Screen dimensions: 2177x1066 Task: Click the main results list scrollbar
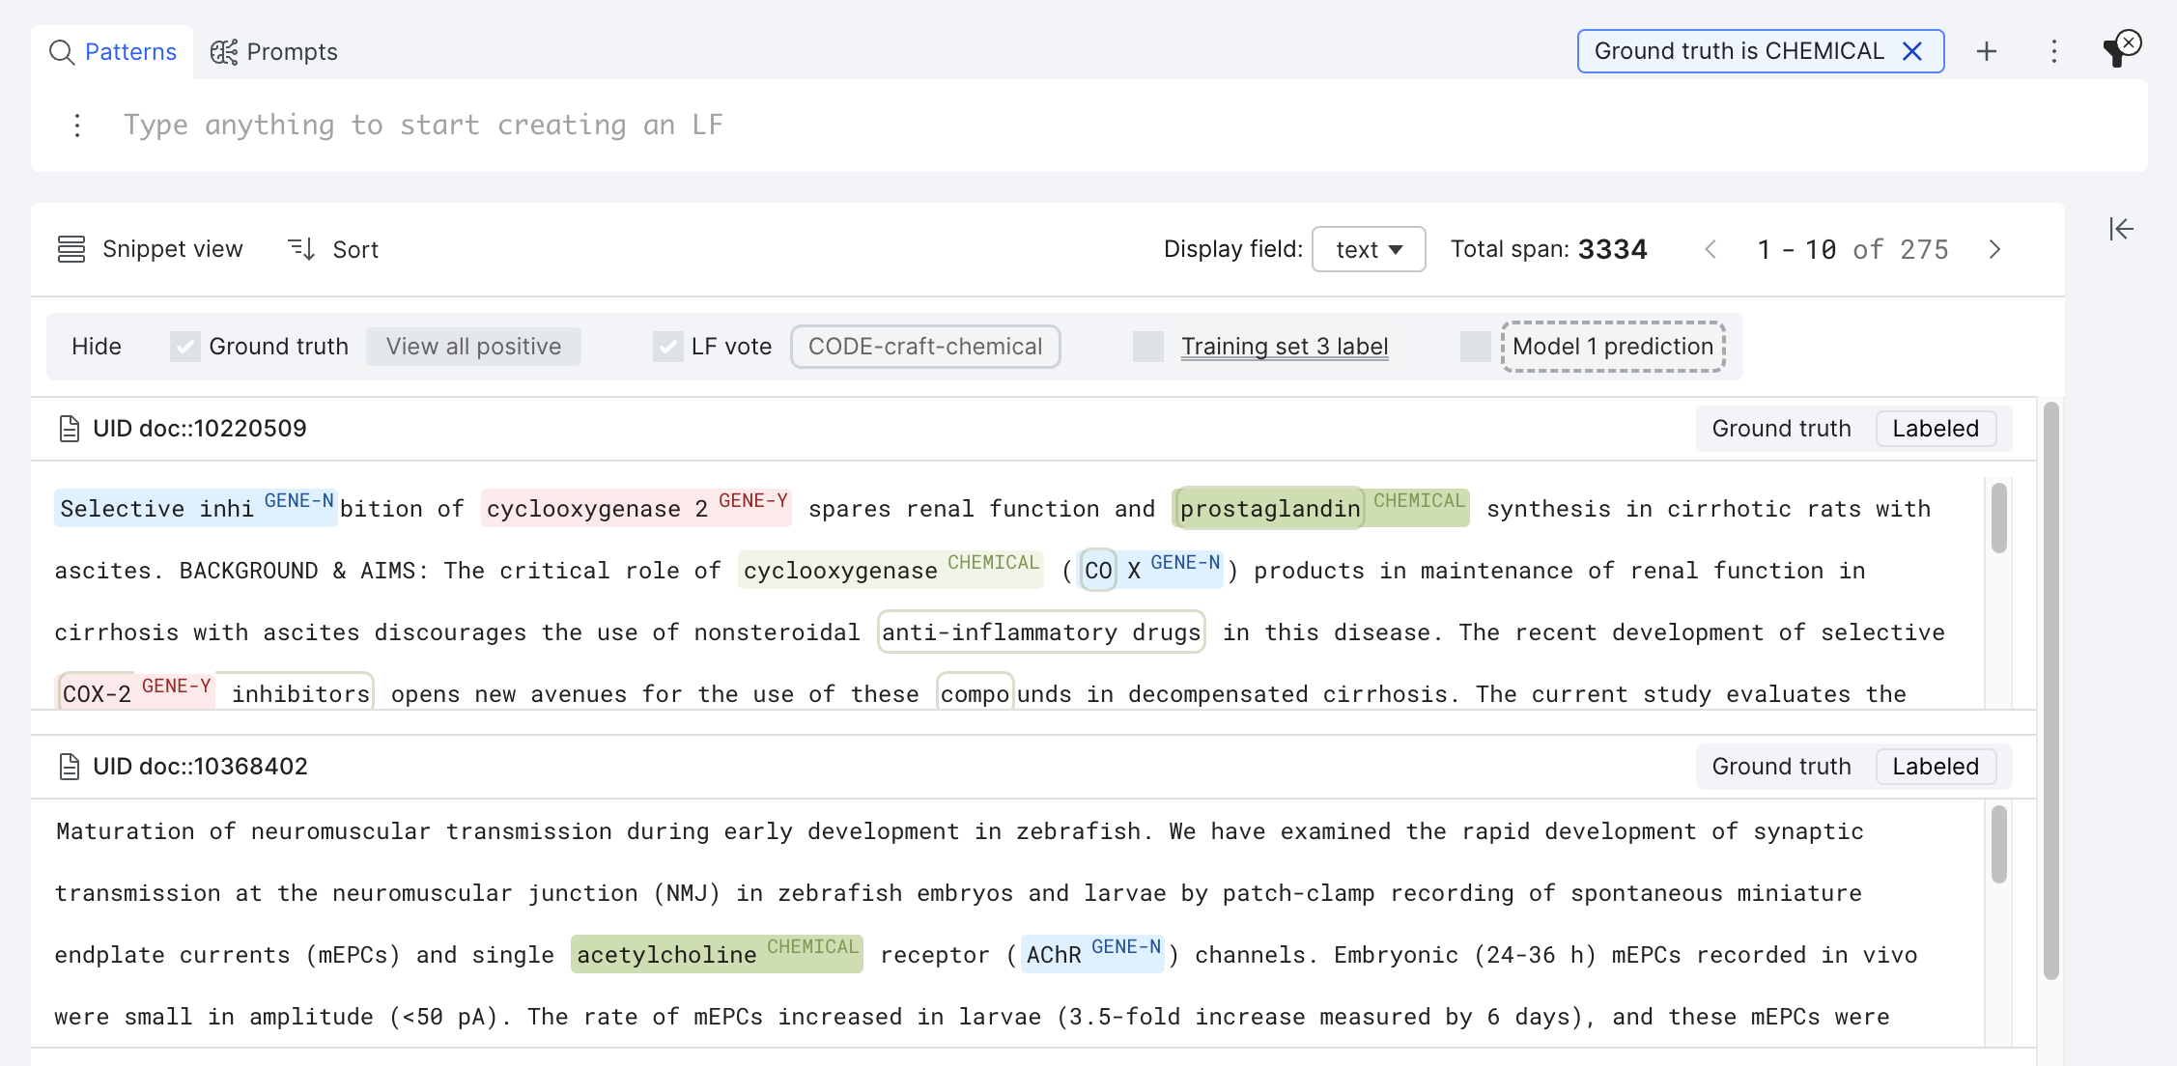tap(2051, 690)
